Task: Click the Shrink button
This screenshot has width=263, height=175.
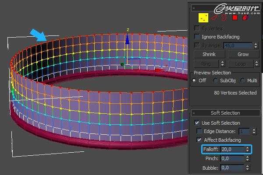Action: pyautogui.click(x=209, y=54)
